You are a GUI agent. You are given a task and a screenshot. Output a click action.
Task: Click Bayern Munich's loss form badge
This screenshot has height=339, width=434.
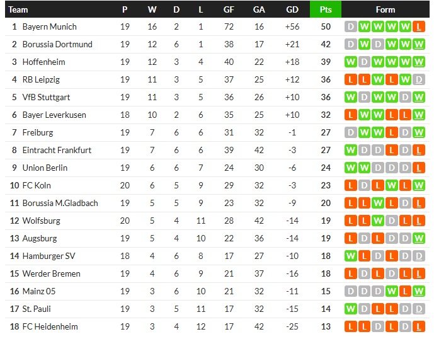(x=420, y=26)
